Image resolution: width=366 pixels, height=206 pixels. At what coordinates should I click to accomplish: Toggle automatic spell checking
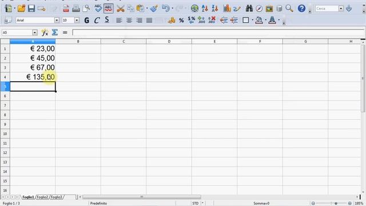[x=108, y=9]
